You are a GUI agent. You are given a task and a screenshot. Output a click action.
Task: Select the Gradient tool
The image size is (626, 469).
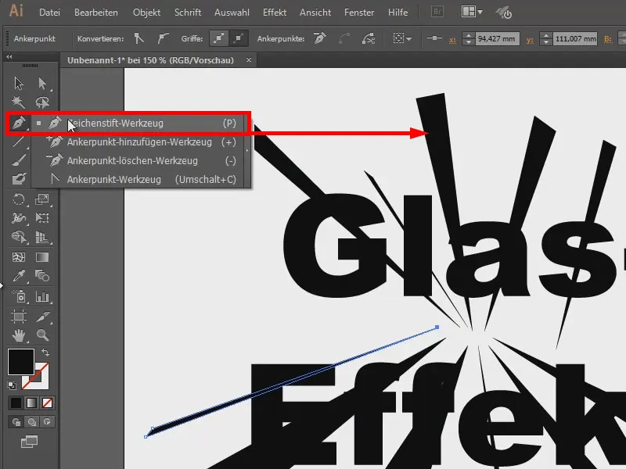tap(42, 257)
